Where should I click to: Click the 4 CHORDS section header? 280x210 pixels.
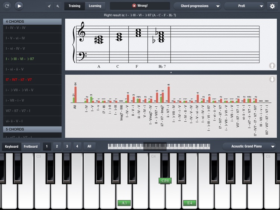32,22
